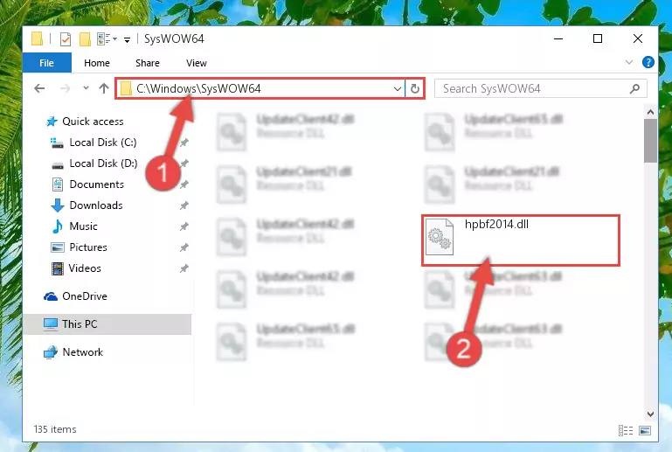Viewport: 672px width, 452px height.
Task: Select the hpbf2014.dll file icon
Action: 440,237
